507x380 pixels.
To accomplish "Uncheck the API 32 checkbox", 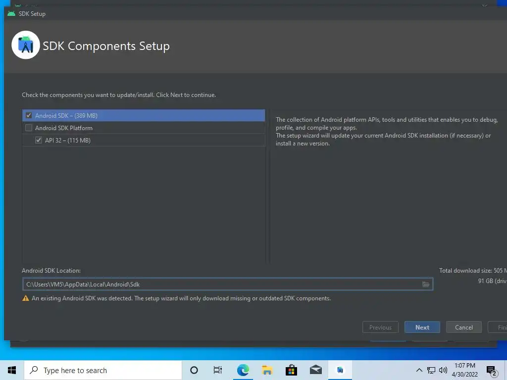I will [x=39, y=140].
